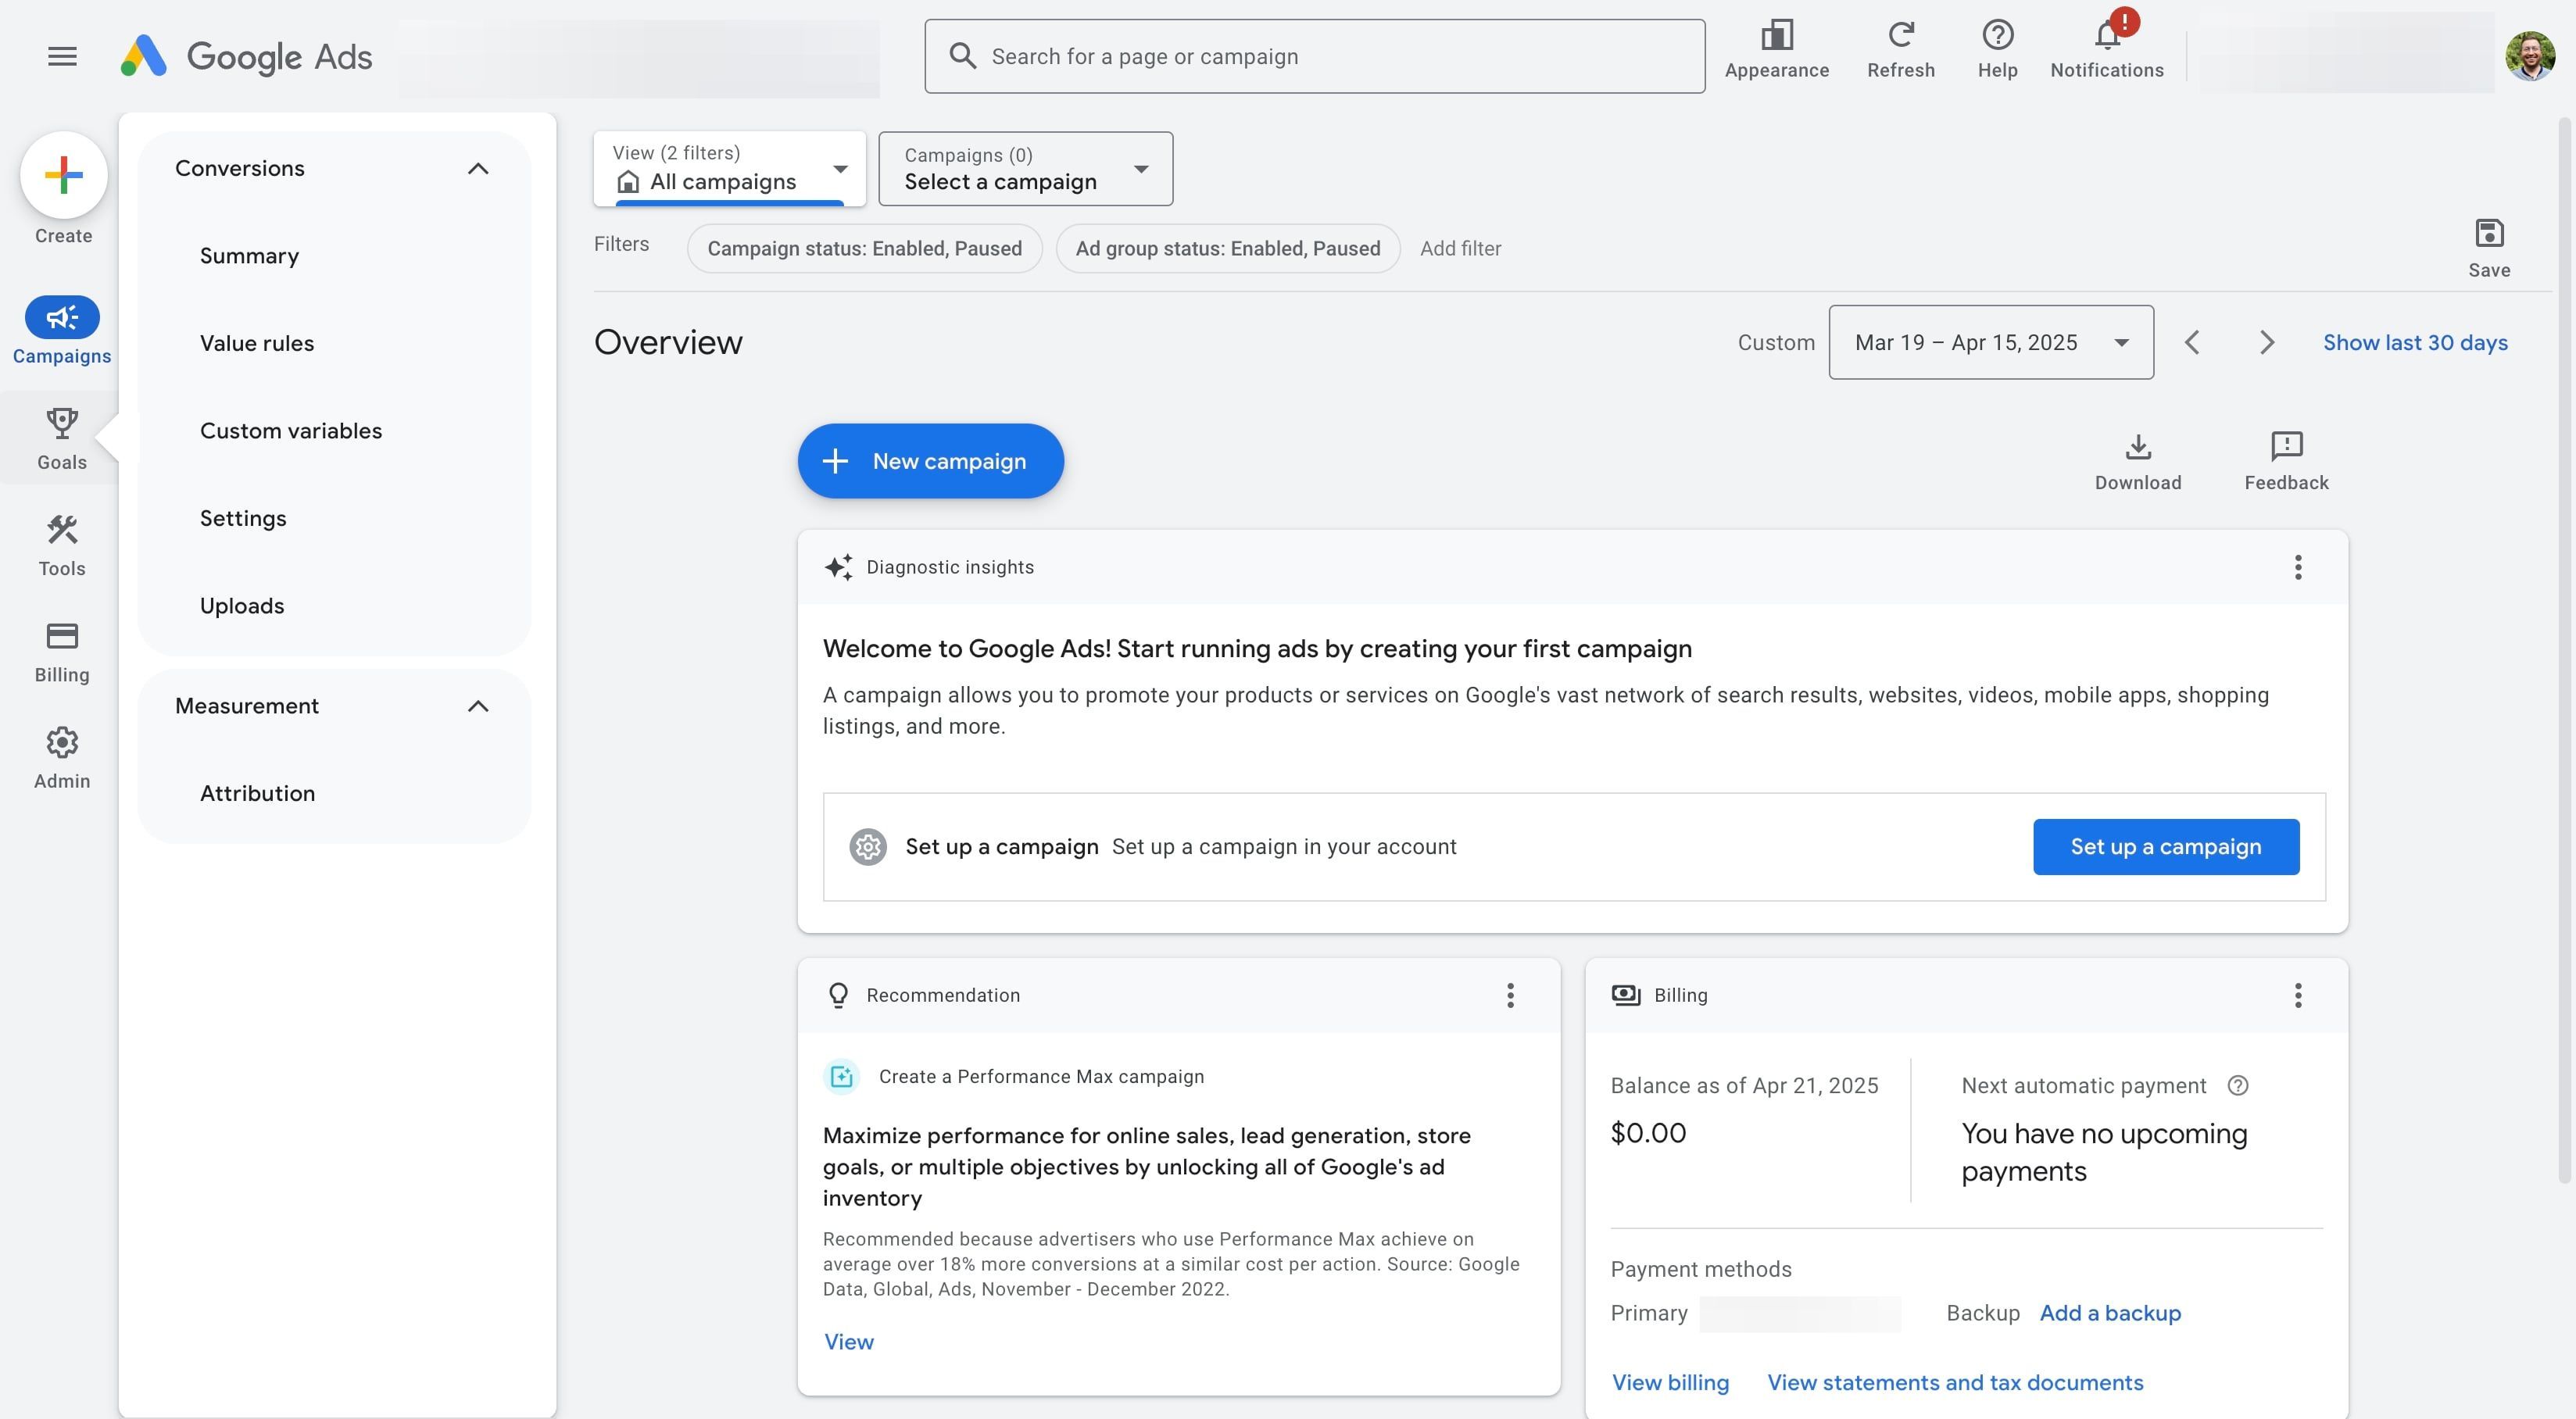Screen dimensions: 2576x1419
Task: Open View statements and tax documents
Action: [x=1955, y=1382]
